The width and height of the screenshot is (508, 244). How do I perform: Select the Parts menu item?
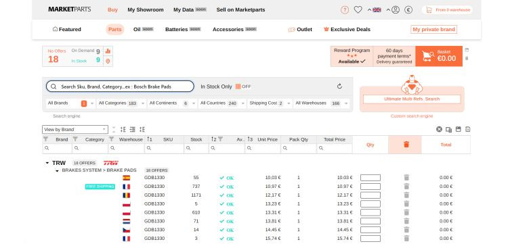point(114,30)
